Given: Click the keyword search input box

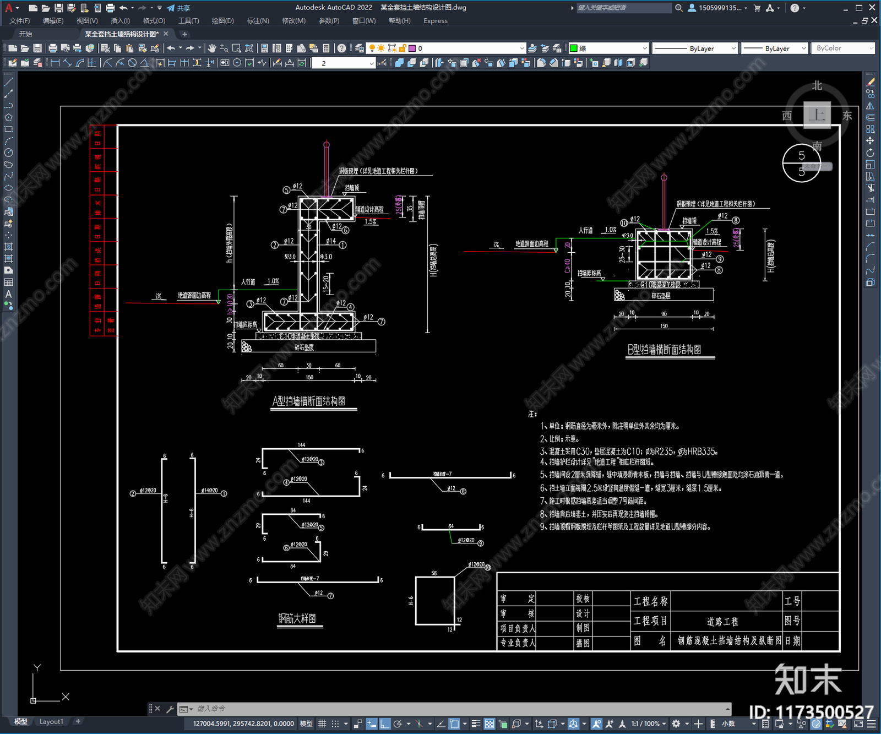Looking at the screenshot, I should tap(623, 8).
